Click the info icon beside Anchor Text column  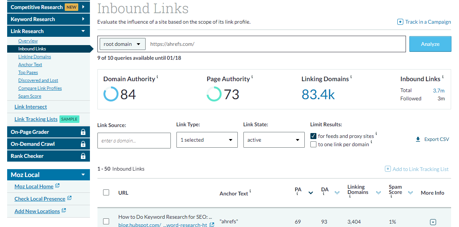(x=250, y=191)
